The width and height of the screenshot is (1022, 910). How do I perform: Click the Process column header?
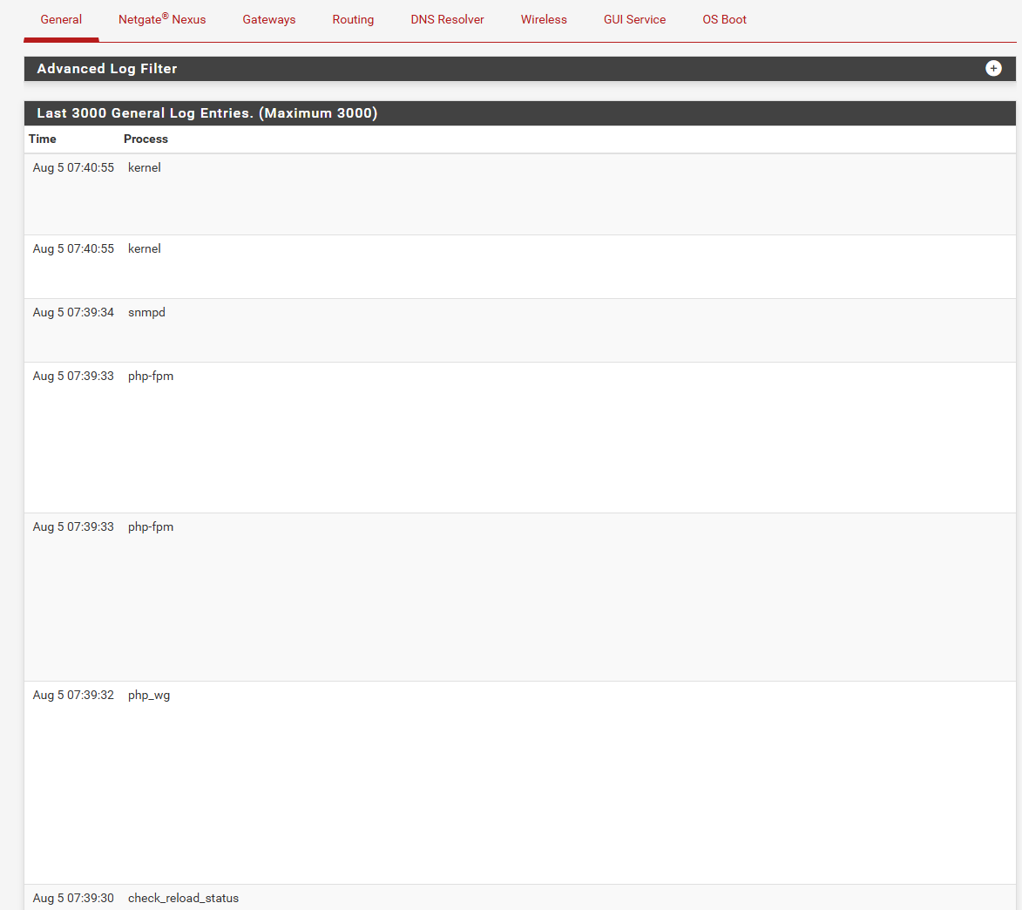point(146,139)
